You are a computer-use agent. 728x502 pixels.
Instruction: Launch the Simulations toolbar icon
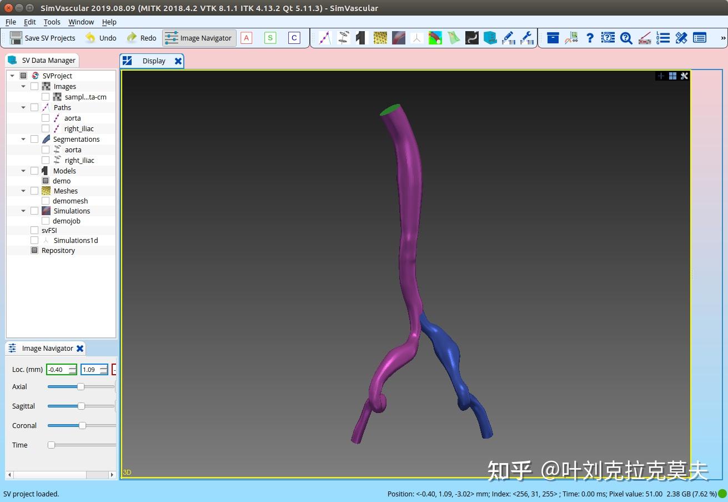[399, 38]
